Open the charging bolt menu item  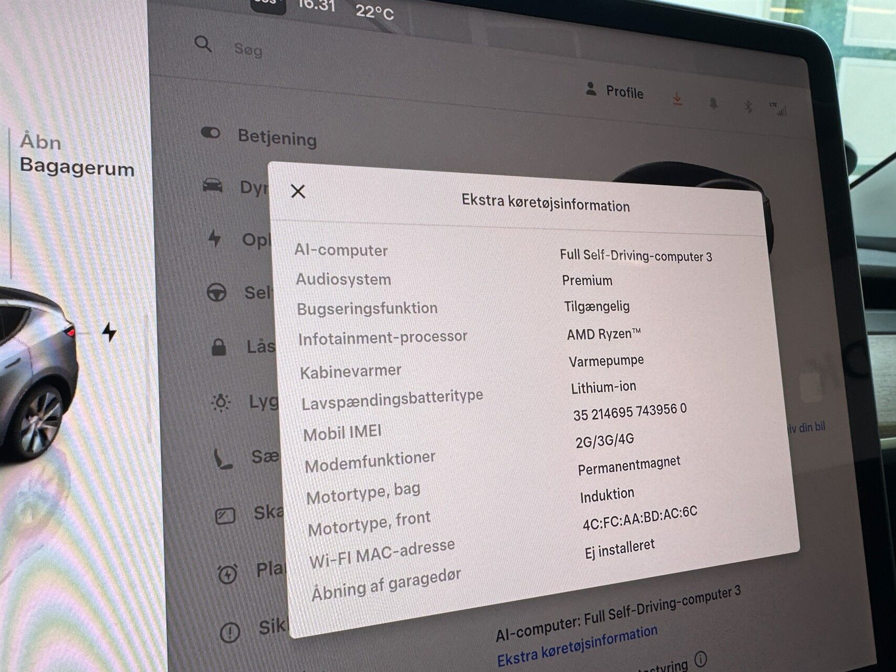(214, 238)
